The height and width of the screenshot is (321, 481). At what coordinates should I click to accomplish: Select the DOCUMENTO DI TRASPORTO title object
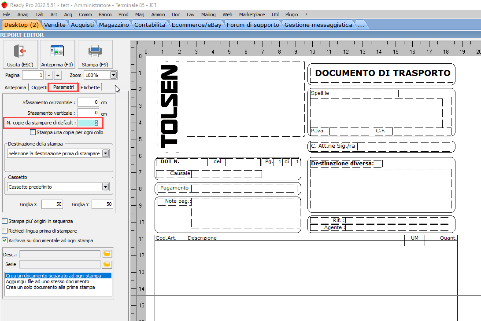pos(382,73)
